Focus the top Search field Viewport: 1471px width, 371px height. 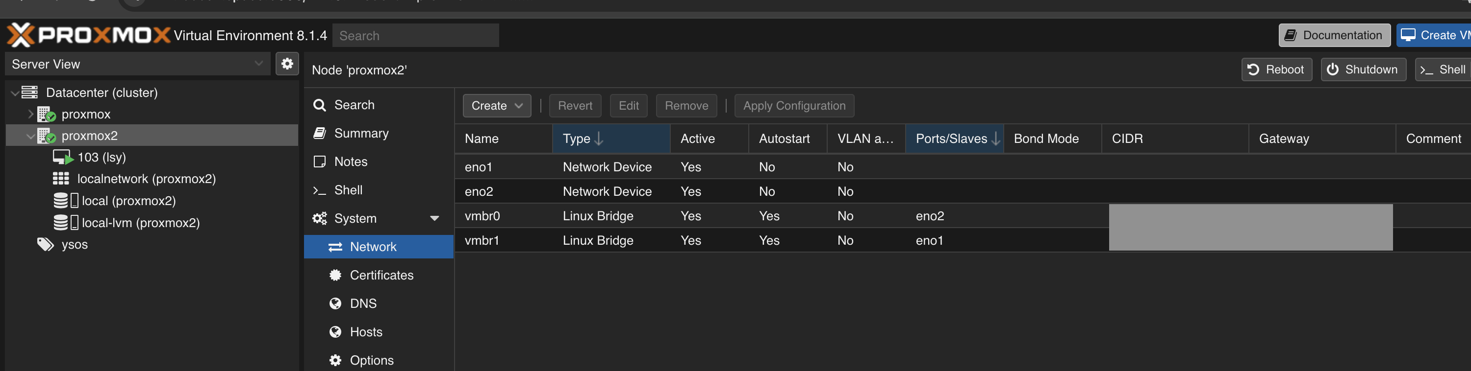416,35
